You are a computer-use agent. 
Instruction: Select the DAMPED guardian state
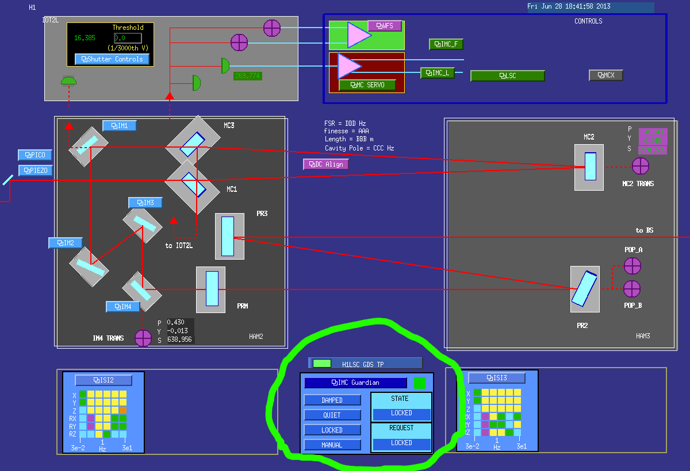pos(332,400)
